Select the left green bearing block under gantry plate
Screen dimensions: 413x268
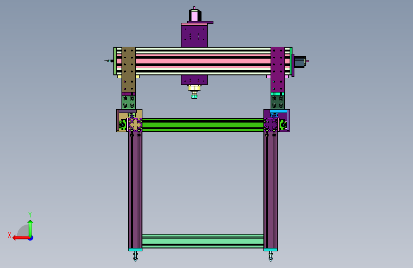pos(129,102)
